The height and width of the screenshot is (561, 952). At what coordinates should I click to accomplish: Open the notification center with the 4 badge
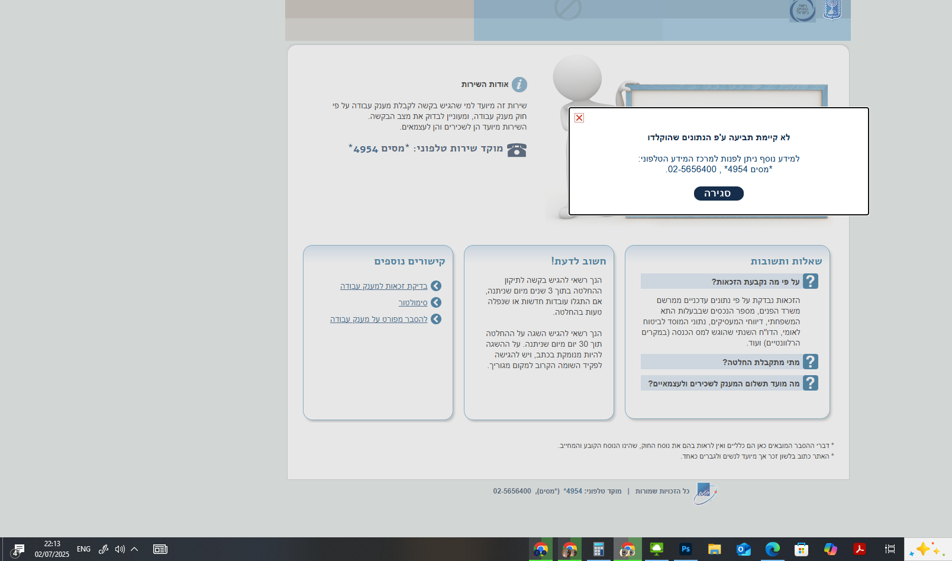click(x=18, y=550)
